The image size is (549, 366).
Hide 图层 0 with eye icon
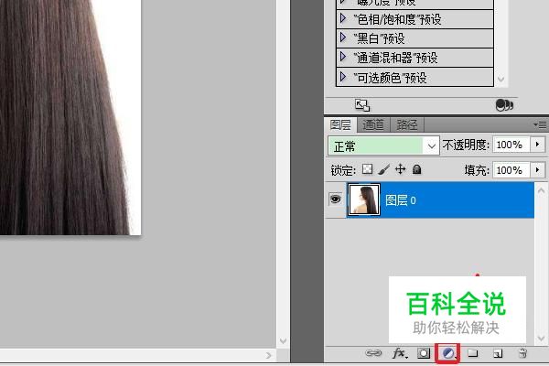[336, 199]
